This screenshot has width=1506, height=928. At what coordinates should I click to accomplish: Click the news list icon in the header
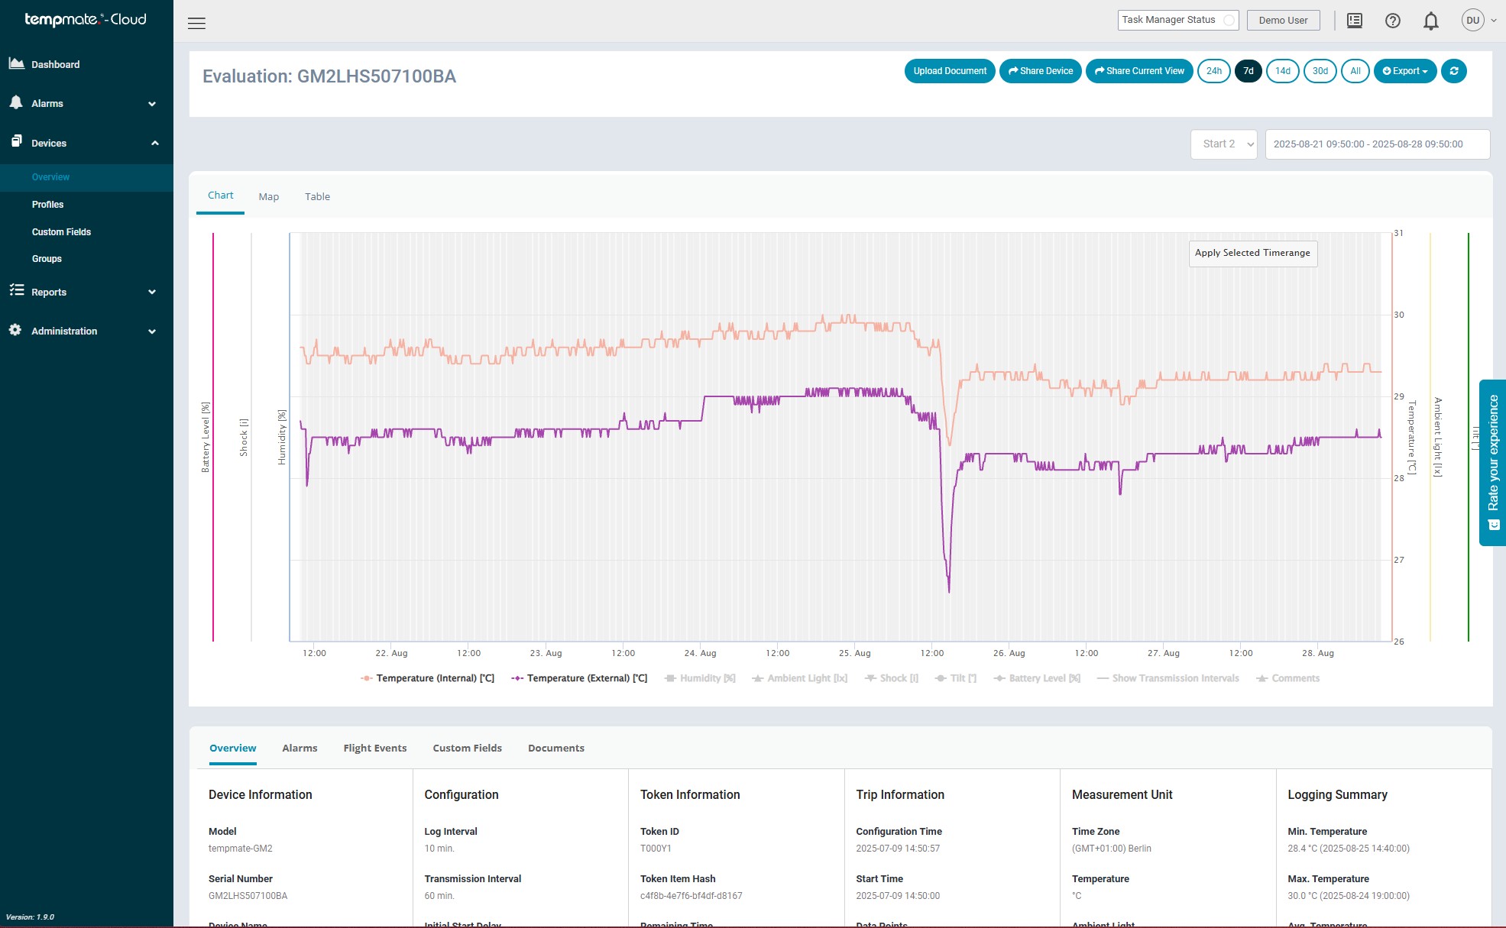1354,21
